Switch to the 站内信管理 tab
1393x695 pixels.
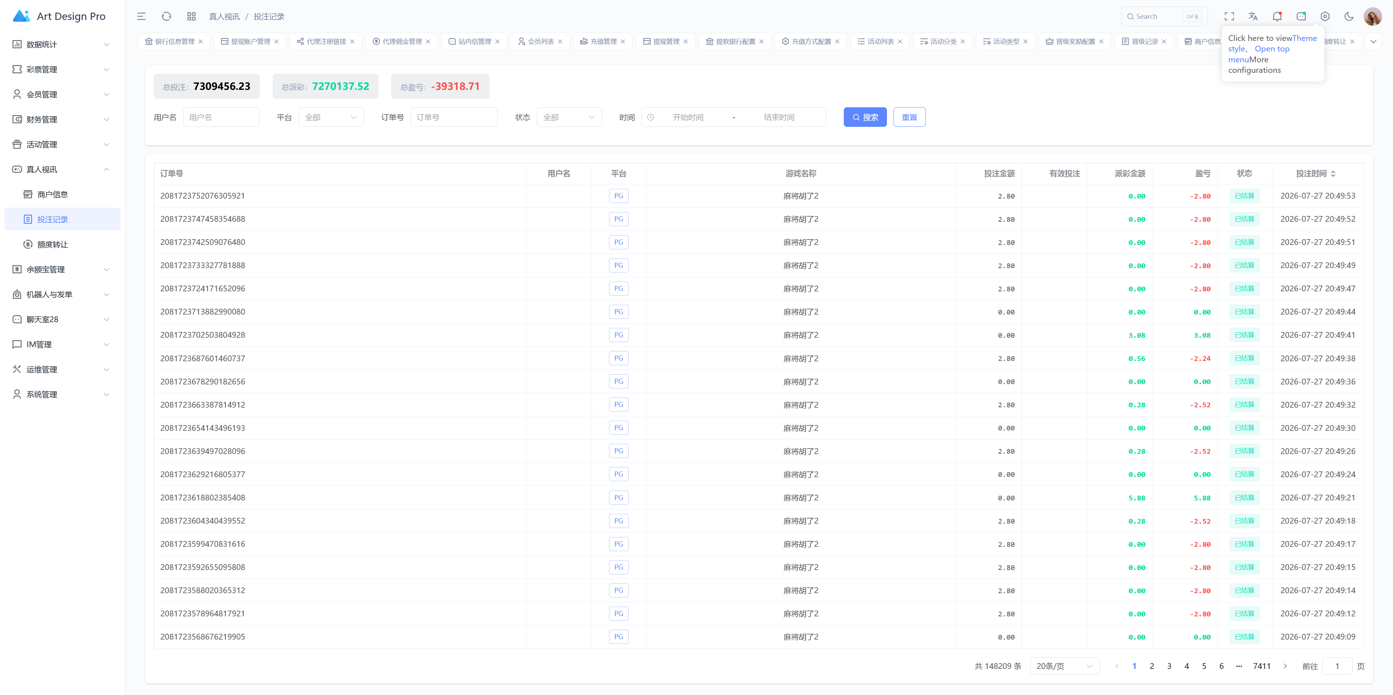(474, 42)
